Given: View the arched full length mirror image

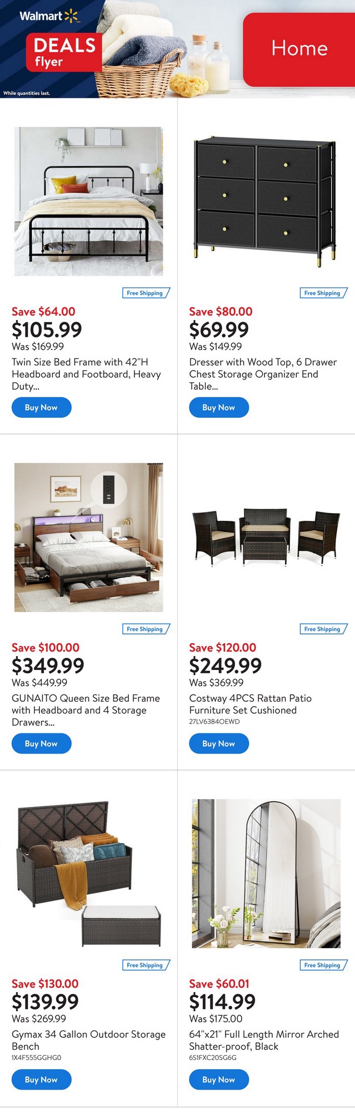Looking at the screenshot, I should pos(266,873).
